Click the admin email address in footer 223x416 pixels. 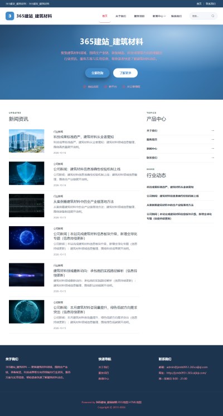(187, 367)
